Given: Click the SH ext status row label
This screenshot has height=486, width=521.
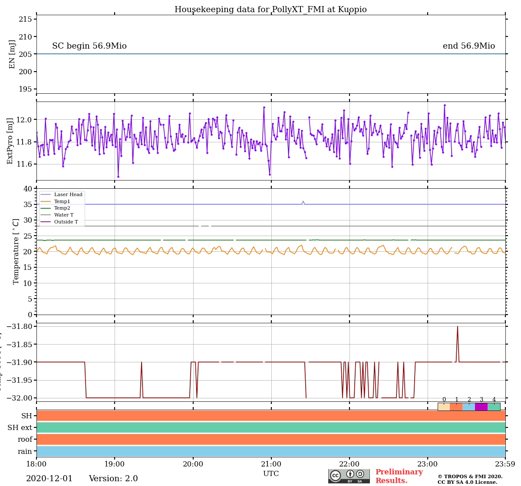Looking at the screenshot, I should (20, 427).
